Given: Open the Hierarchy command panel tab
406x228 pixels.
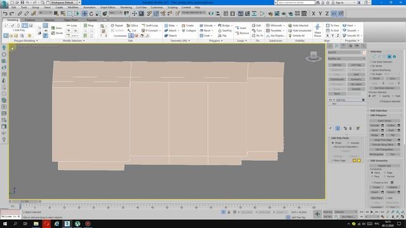Looking at the screenshot, I should [343, 46].
